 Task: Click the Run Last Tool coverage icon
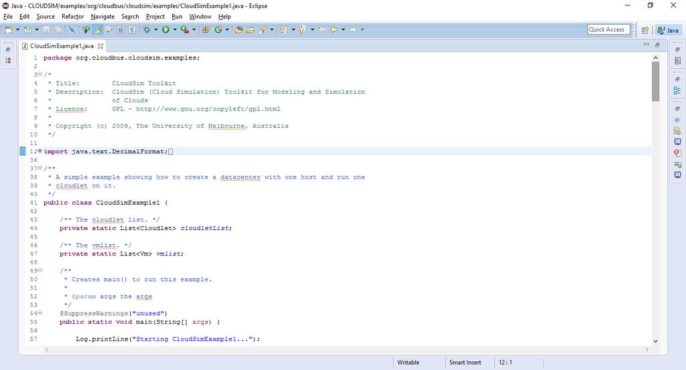185,29
